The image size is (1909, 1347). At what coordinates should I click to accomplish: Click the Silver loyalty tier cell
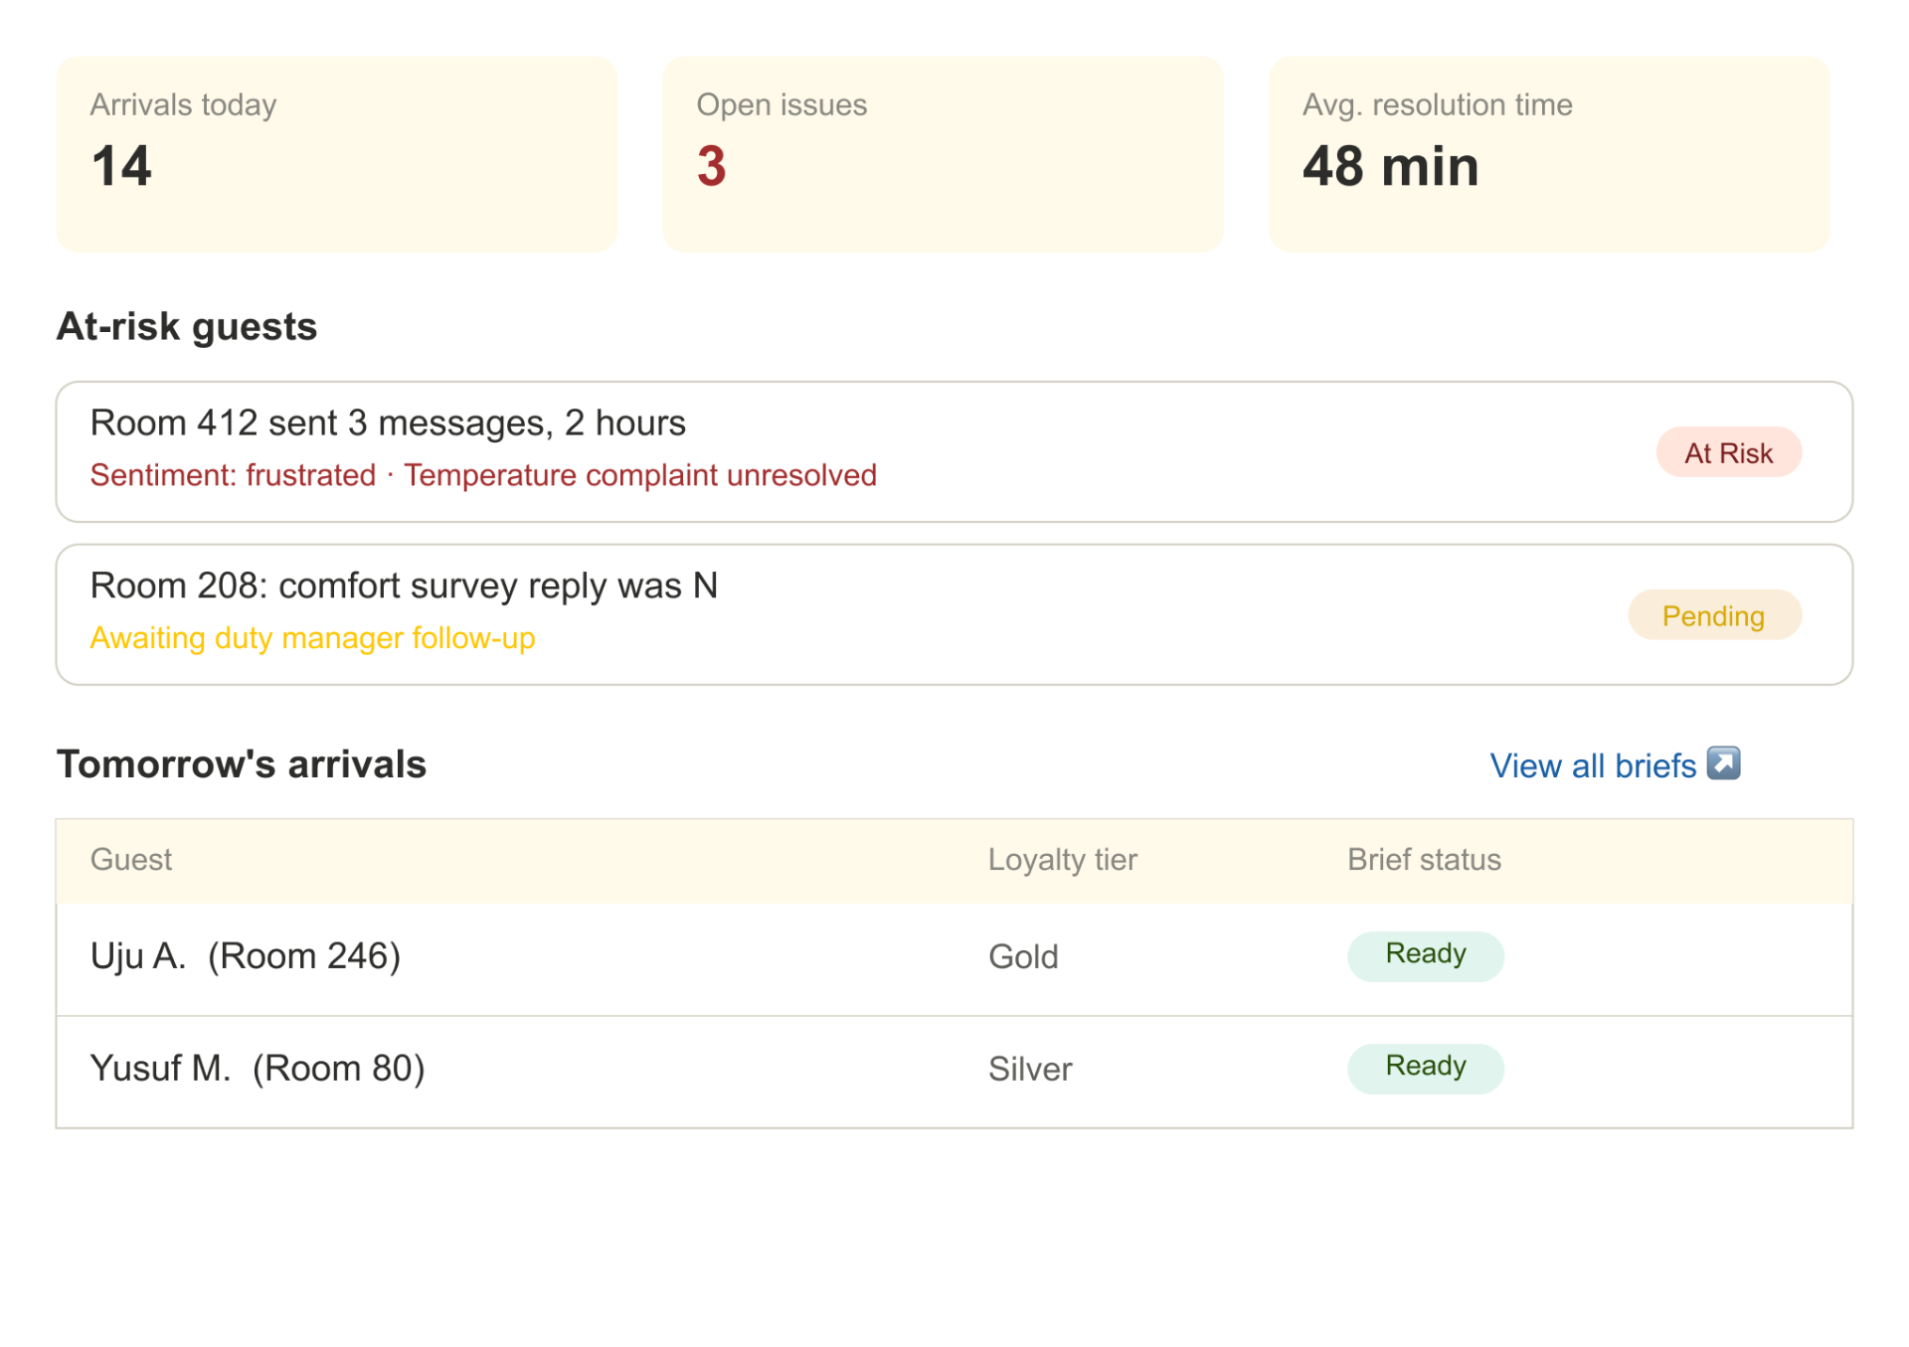(x=1030, y=1070)
